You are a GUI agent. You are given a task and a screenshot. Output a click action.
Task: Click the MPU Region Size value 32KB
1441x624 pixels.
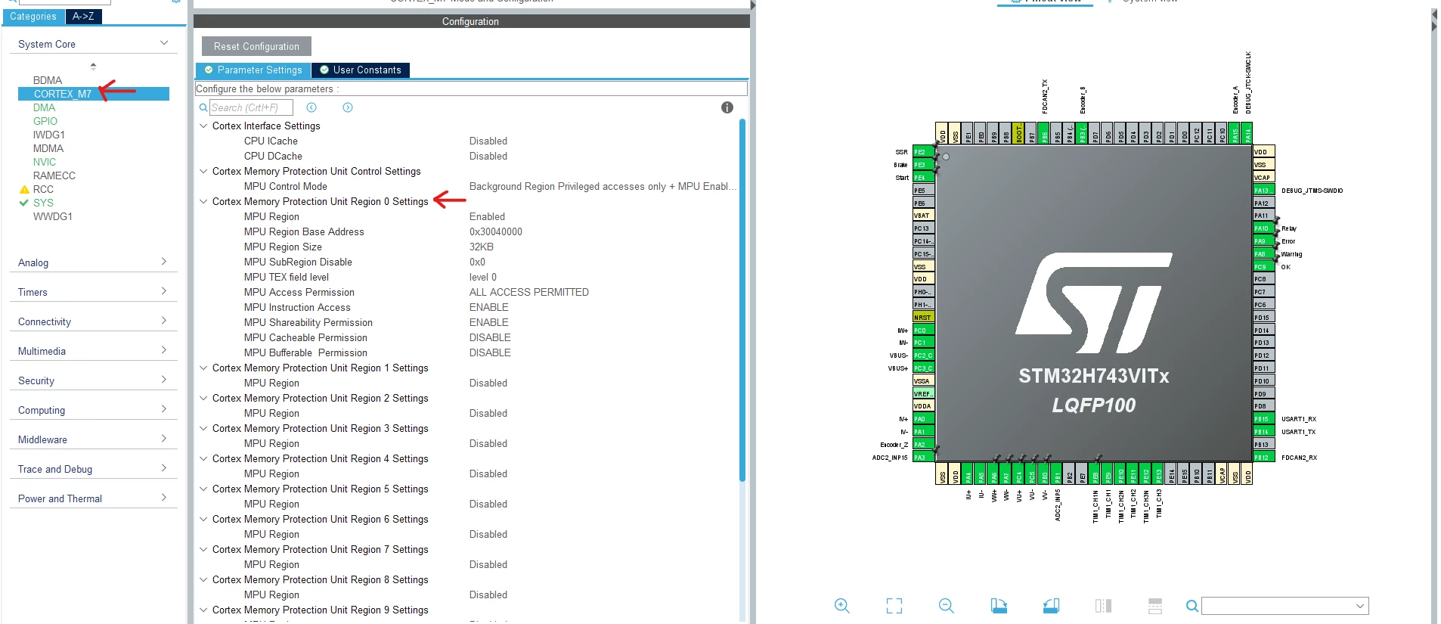[482, 247]
